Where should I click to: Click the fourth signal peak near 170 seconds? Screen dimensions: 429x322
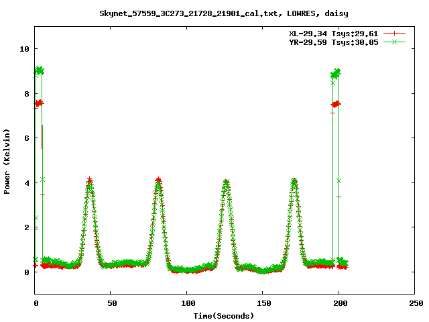(294, 181)
